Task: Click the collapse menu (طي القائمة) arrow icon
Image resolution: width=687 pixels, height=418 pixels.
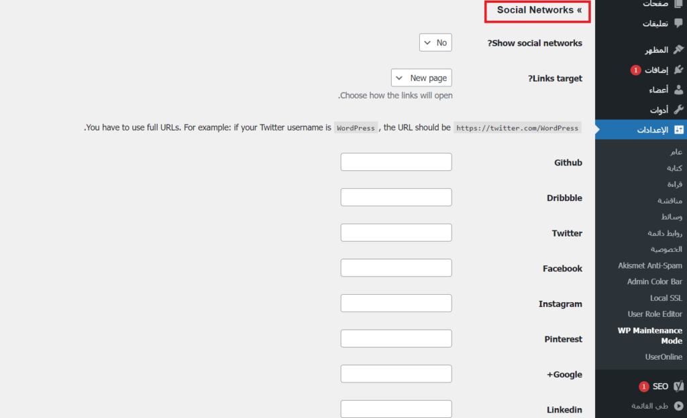Action: (x=678, y=406)
